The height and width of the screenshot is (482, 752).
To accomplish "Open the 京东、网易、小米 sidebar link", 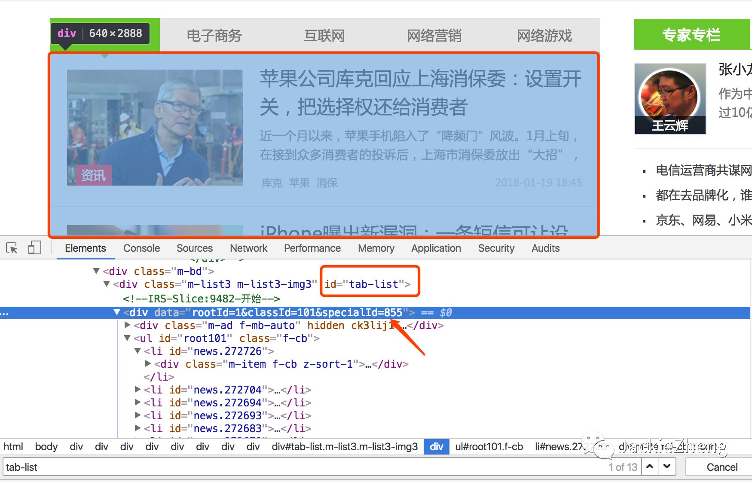I will pyautogui.click(x=703, y=220).
